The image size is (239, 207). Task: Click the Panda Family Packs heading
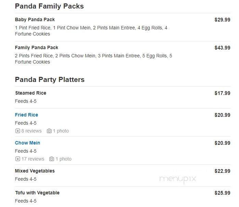coord(49,6)
